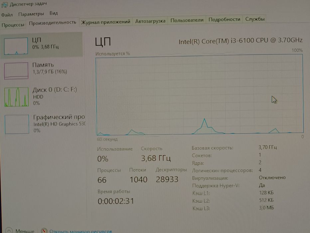Click the Меньше collapse arrow icon
The width and height of the screenshot is (310, 233).
point(9,231)
